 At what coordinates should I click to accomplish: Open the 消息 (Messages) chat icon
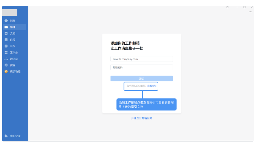coord(6,21)
